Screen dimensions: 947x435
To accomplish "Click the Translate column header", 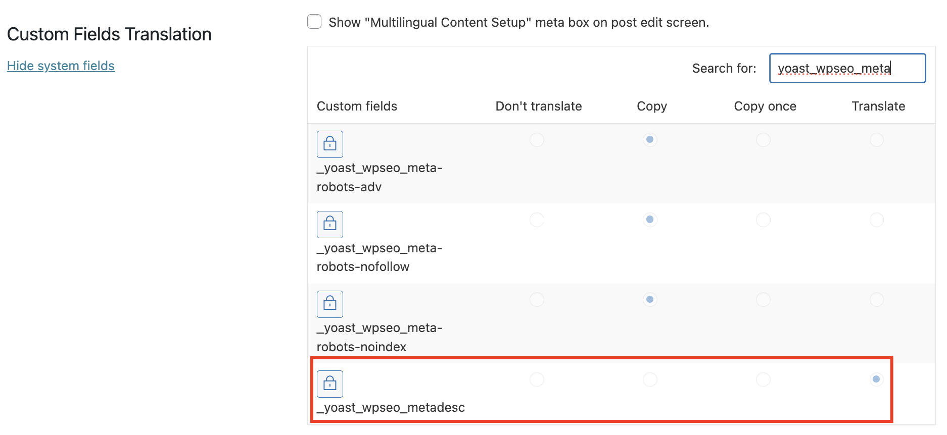I will point(878,106).
